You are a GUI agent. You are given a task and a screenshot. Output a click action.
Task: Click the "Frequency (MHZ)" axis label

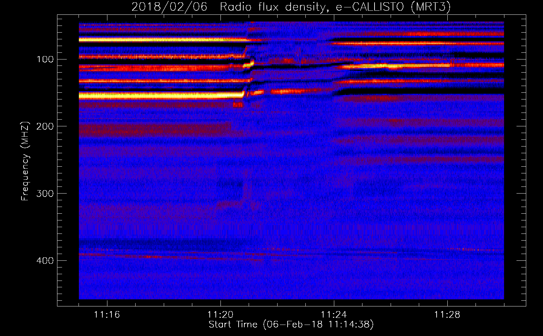(25, 161)
